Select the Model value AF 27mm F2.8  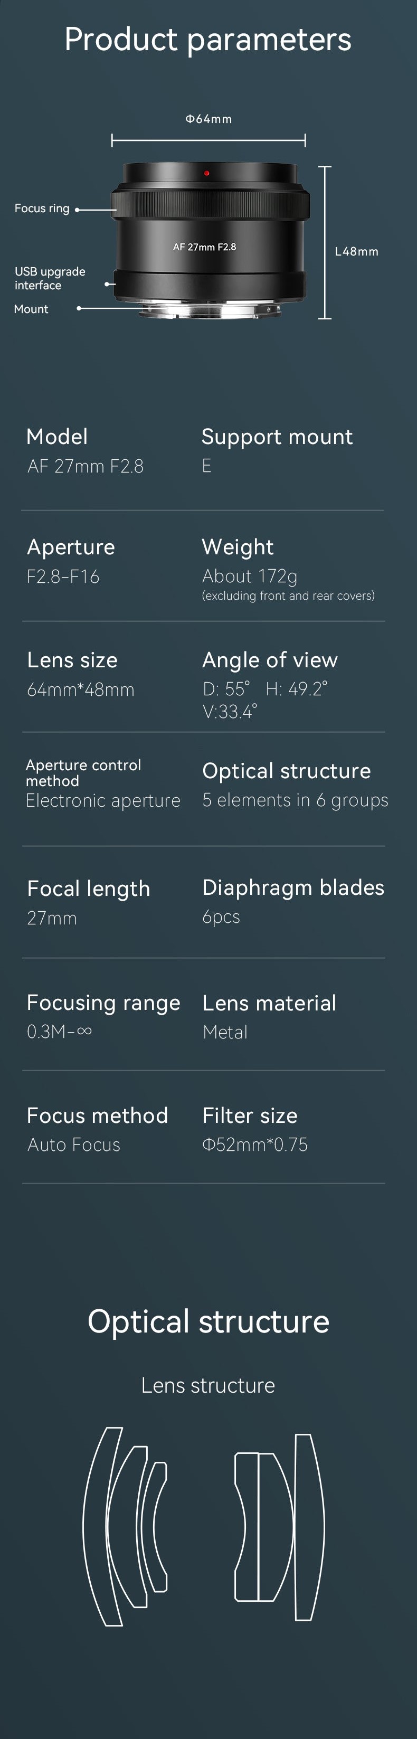coord(85,467)
